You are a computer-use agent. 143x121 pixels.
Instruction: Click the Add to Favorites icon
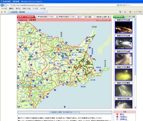click(5, 12)
